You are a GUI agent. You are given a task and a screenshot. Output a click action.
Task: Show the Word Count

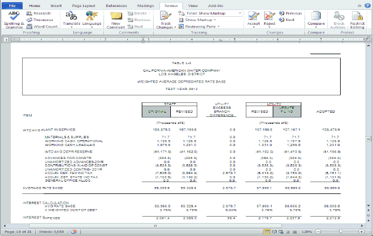[42, 26]
